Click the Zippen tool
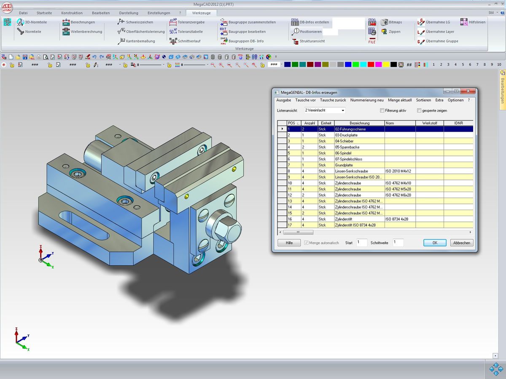Viewport: 506px width, 379px height. tap(390, 32)
